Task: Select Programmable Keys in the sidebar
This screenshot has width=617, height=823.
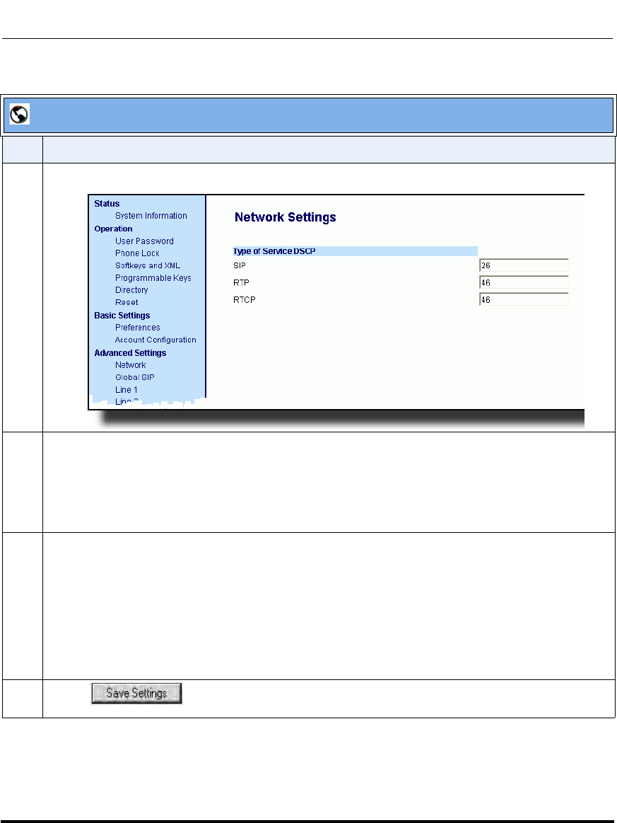Action: point(153,277)
